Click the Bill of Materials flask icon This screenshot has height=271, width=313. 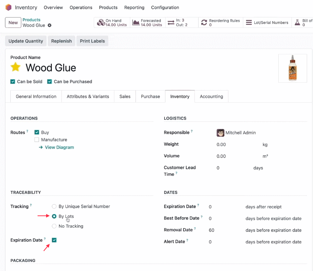pyautogui.click(x=297, y=23)
